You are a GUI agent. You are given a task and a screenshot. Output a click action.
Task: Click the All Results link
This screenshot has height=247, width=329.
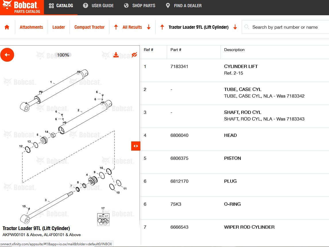point(132,27)
